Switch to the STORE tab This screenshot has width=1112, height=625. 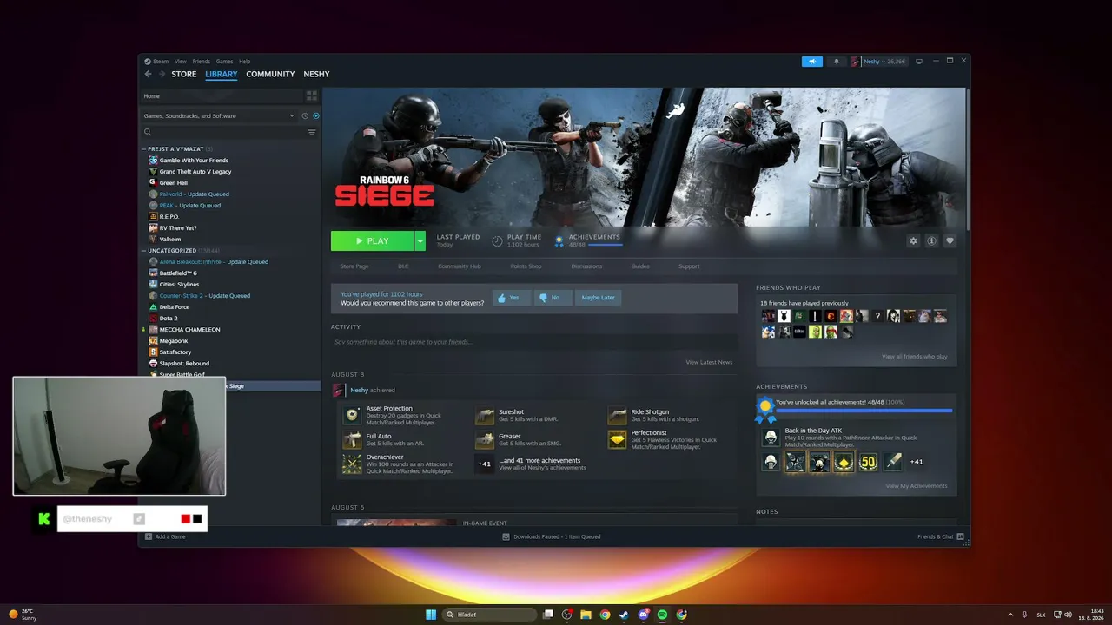pos(184,75)
